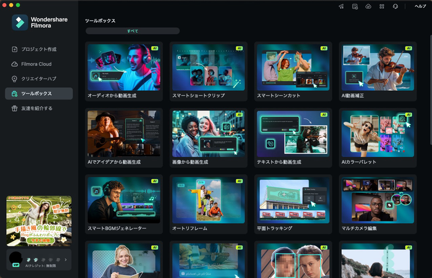Open プロジェクト作成 in the sidebar
This screenshot has height=278, width=432.
tap(38, 49)
